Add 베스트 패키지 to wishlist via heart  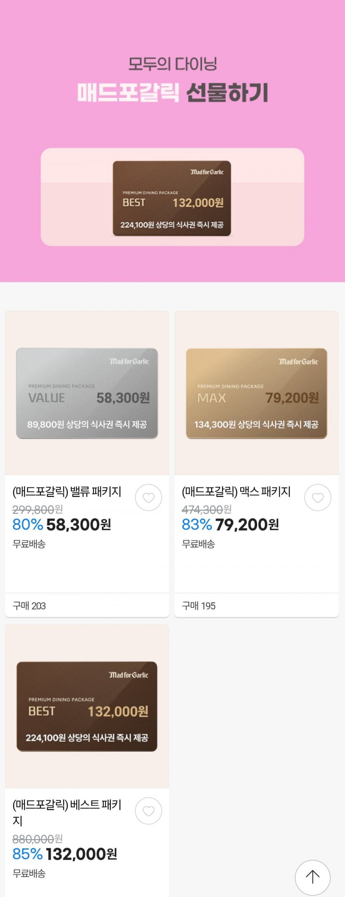[148, 811]
